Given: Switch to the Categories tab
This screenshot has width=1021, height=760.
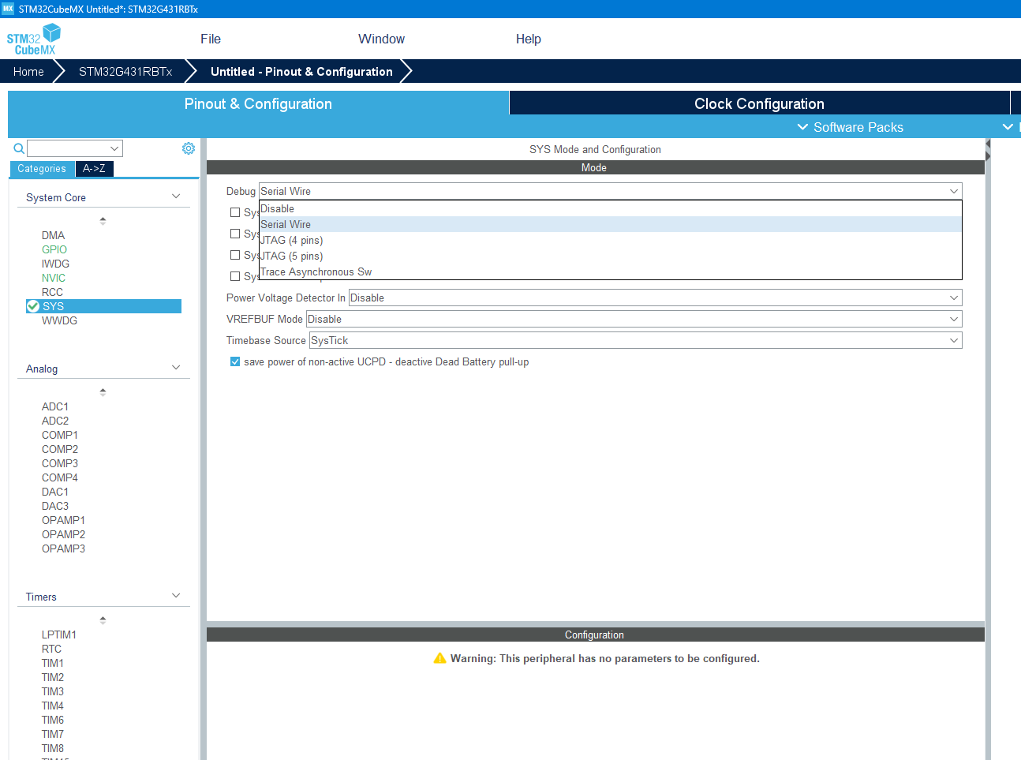Looking at the screenshot, I should pyautogui.click(x=42, y=169).
